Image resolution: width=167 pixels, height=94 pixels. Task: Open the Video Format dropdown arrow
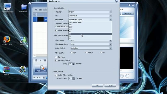click(x=111, y=40)
